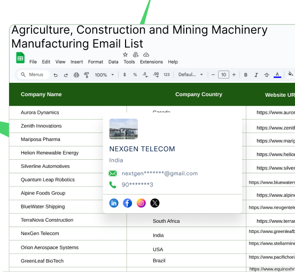The width and height of the screenshot is (295, 272).
Task: Open the Help menu
Action: click(173, 62)
